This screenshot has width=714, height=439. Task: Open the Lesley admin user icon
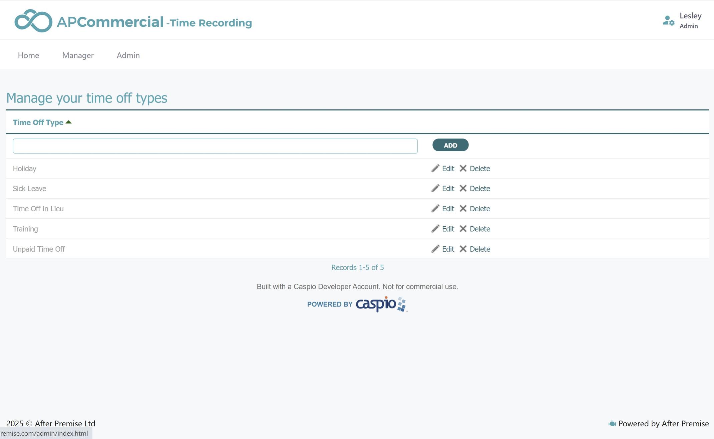tap(668, 20)
